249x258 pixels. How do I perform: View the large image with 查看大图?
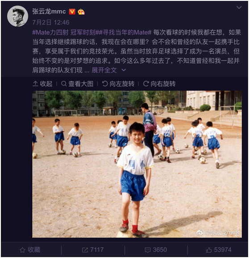(x=77, y=84)
